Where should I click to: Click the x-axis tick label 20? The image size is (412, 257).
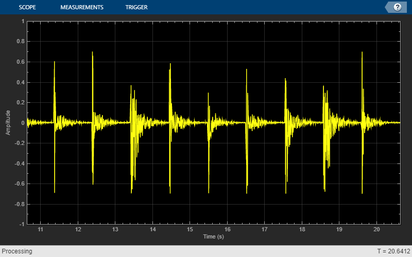376,229
